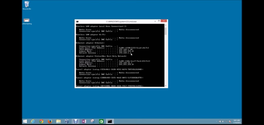Viewport: 264px width, 125px height.
Task: Open the Windows Start button
Action: pyautogui.click(x=25, y=121)
